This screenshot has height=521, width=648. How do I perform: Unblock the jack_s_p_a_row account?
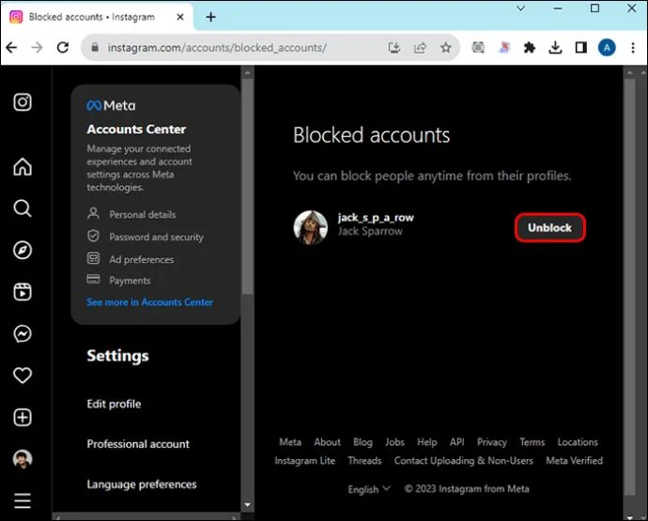coord(549,228)
